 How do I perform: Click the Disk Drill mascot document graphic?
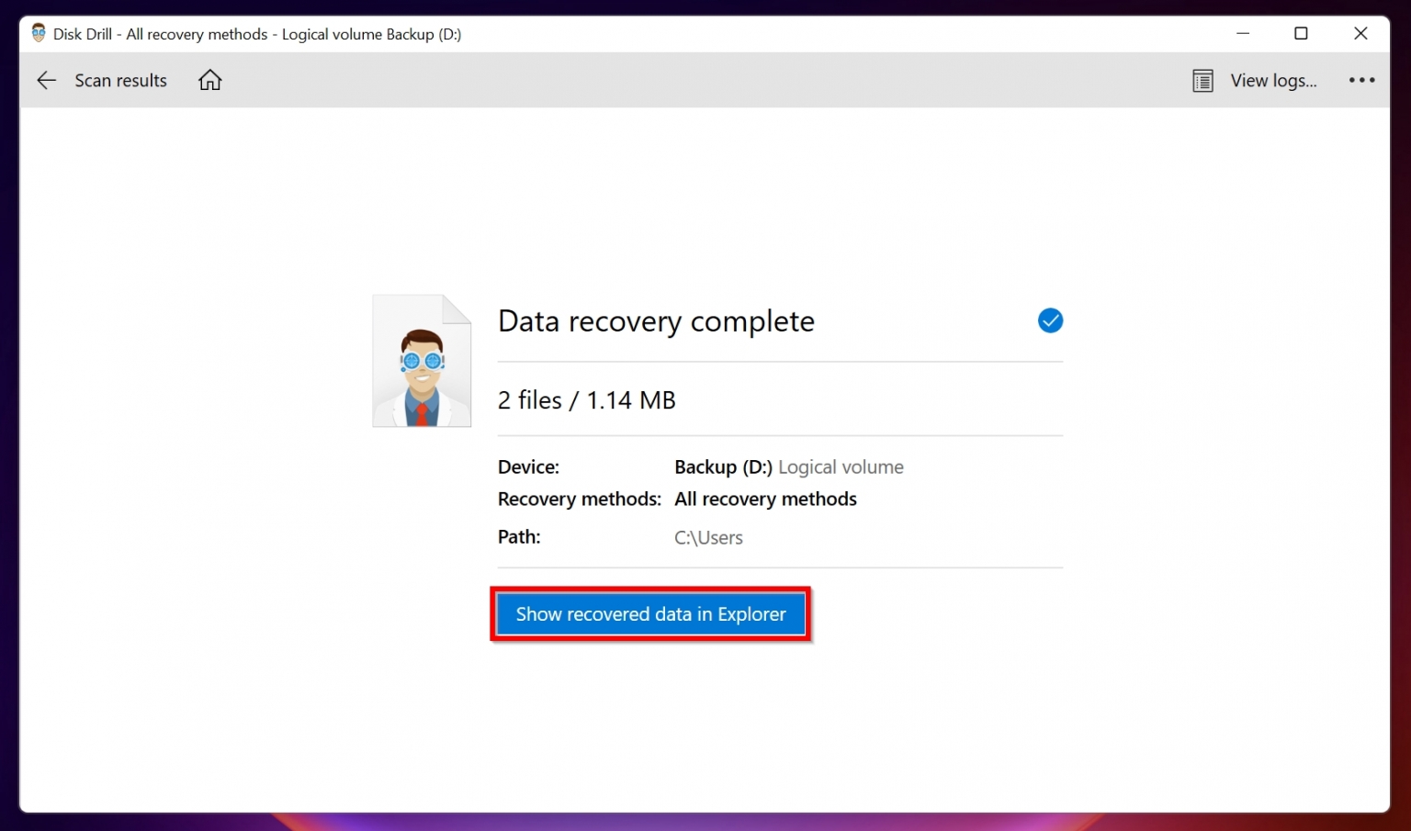(422, 360)
